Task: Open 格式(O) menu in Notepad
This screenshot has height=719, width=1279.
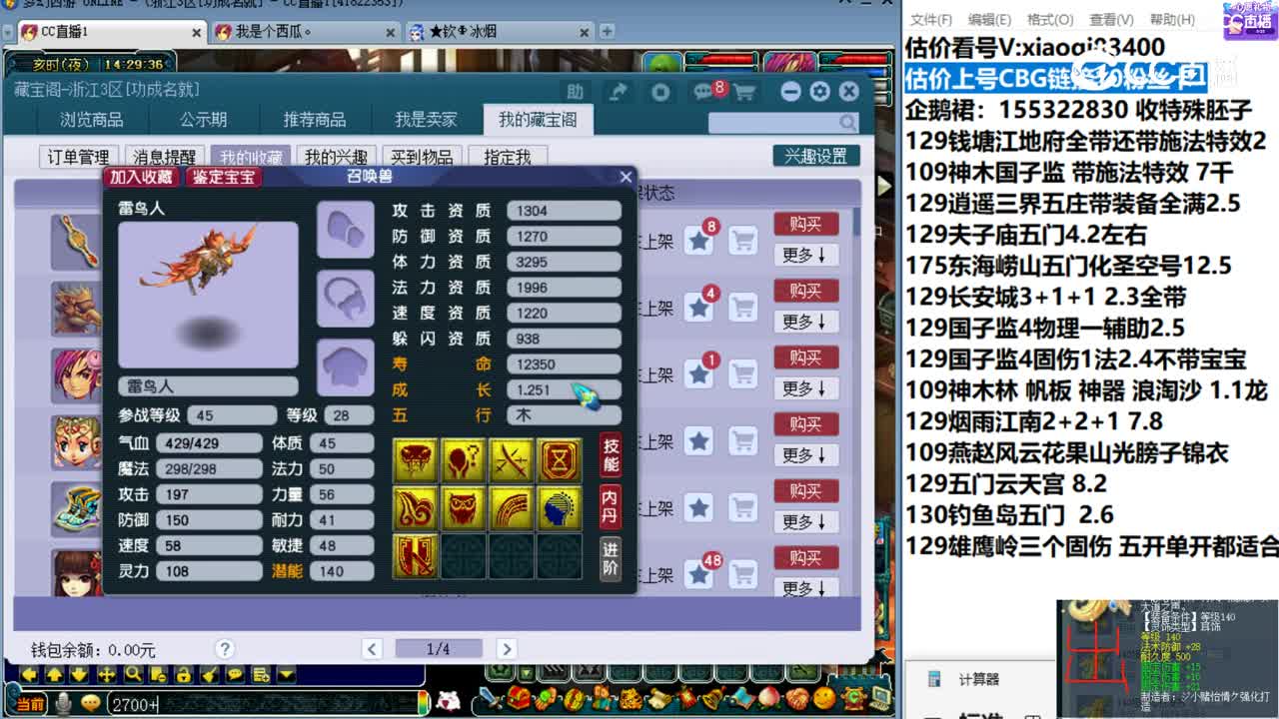Action: [x=1049, y=19]
